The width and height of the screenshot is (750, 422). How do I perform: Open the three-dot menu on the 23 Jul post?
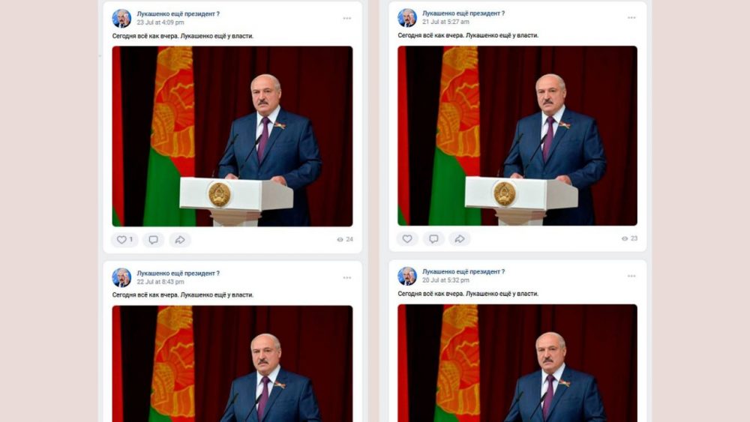click(347, 18)
